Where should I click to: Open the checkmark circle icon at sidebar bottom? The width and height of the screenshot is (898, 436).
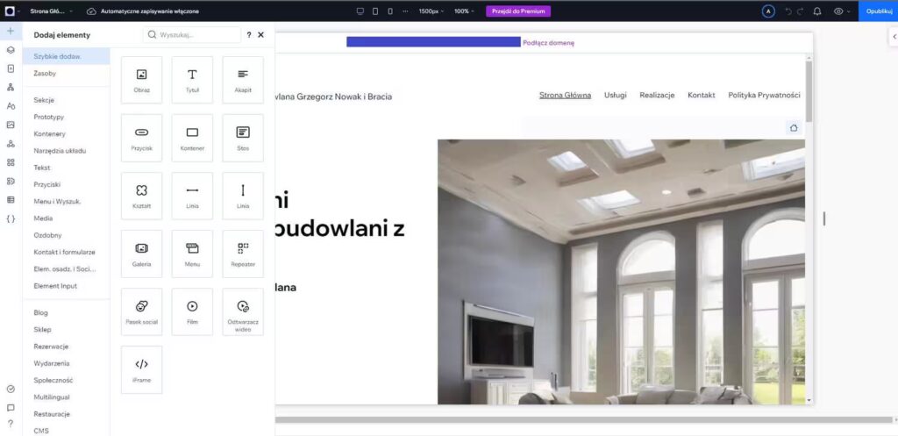click(11, 389)
